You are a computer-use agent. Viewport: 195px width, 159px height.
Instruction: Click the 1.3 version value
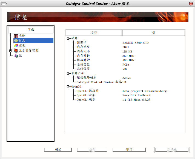[124, 82]
